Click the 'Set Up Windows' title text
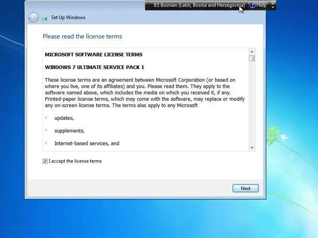The width and height of the screenshot is (318, 238). pyautogui.click(x=68, y=17)
